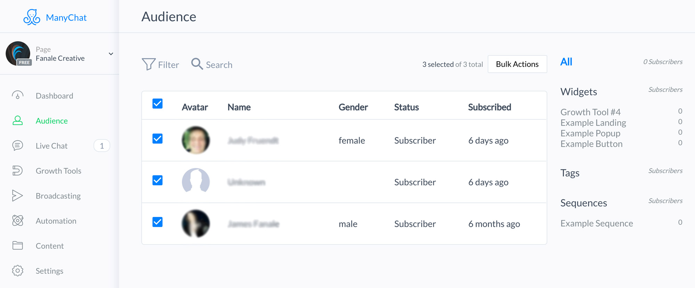Open the Content folder icon
This screenshot has height=288, width=695.
click(x=18, y=246)
